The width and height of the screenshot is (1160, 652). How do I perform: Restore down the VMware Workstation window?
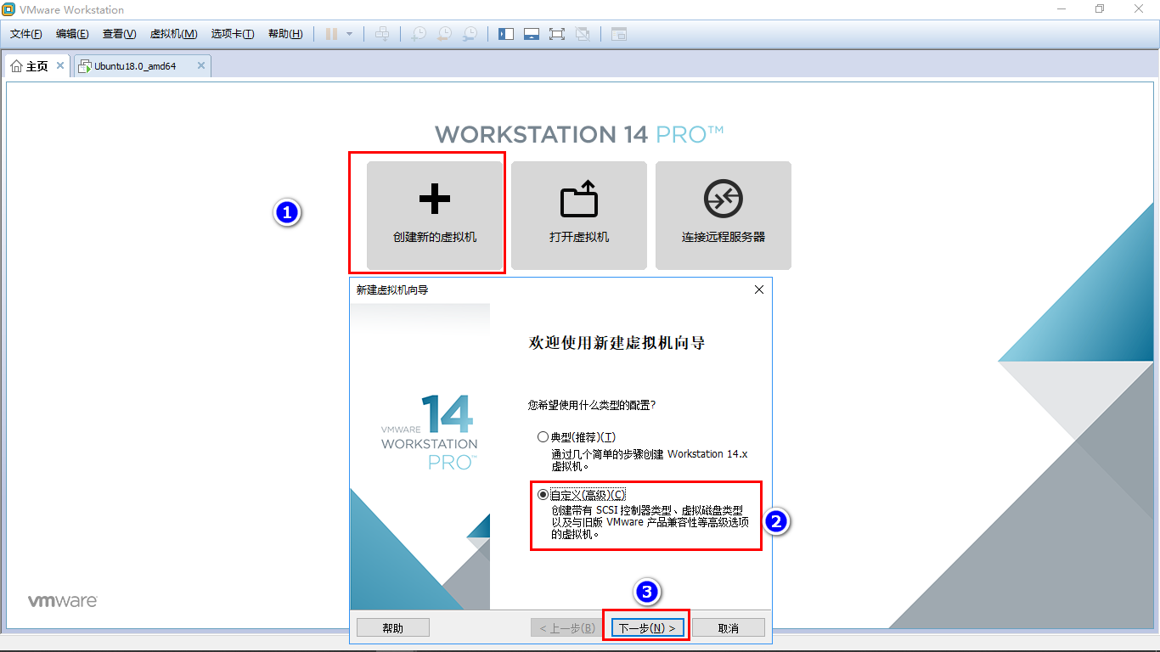coord(1101,8)
